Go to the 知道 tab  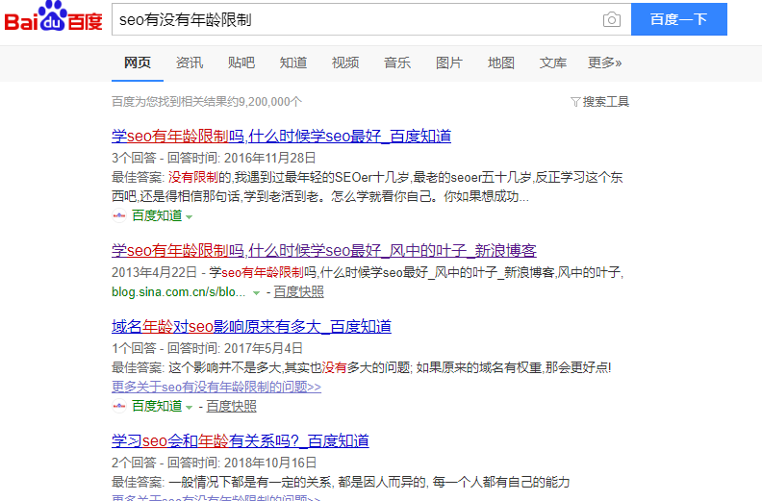pos(293,63)
